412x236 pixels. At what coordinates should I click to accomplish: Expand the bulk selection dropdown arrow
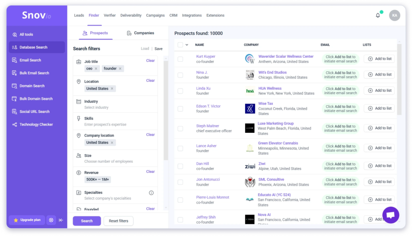[x=187, y=45]
